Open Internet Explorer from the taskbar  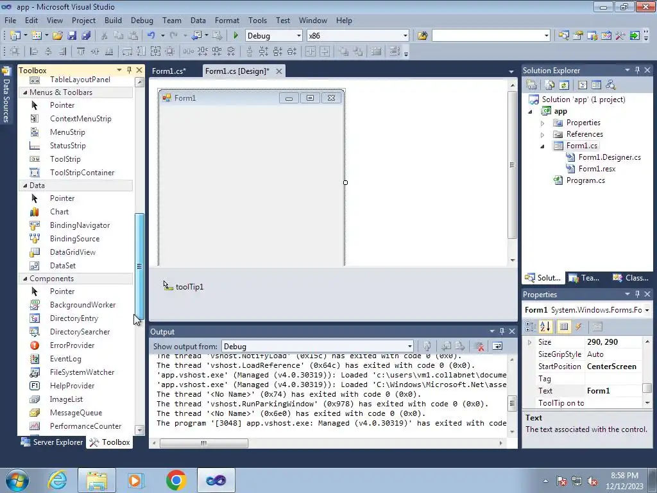click(x=56, y=480)
